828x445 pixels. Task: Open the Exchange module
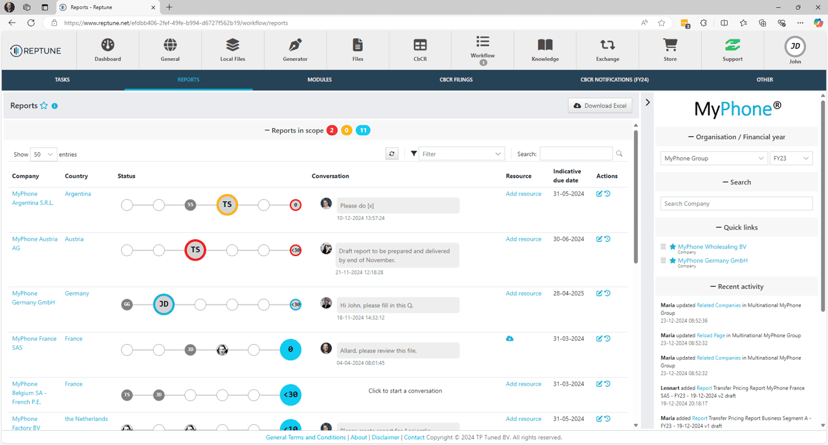[x=607, y=50]
